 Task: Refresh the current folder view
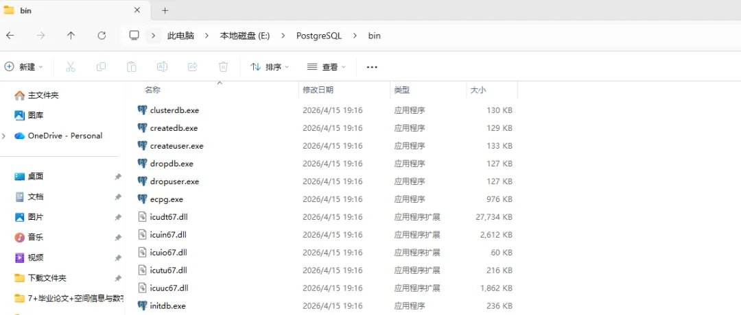point(102,36)
